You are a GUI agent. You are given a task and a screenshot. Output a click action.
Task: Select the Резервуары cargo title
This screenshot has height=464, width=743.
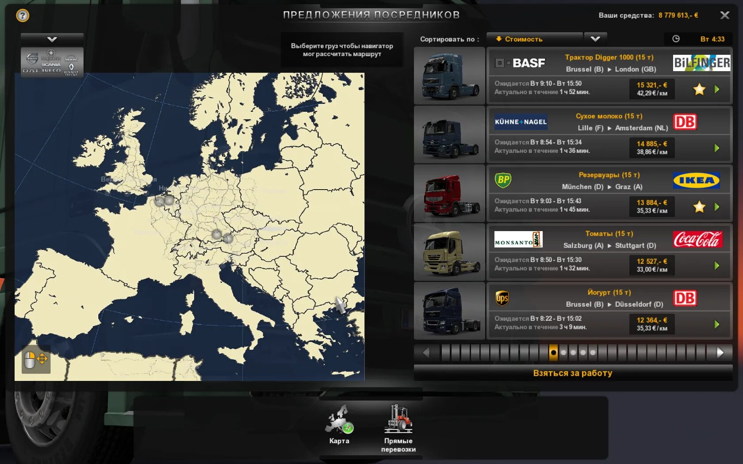[609, 175]
